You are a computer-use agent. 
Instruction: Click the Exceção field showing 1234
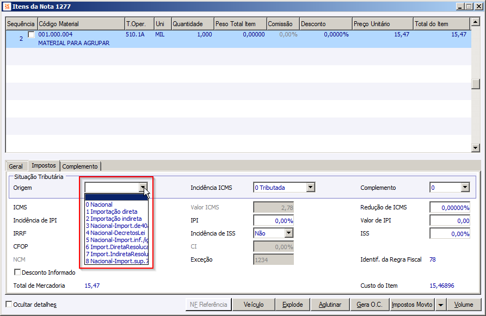(273, 259)
